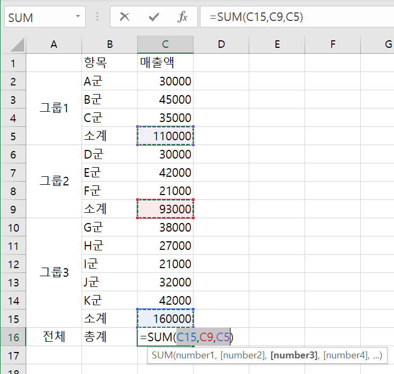Screen dimensions: 394x374
Task: Click the 110000 subtotal cell
Action: click(165, 136)
